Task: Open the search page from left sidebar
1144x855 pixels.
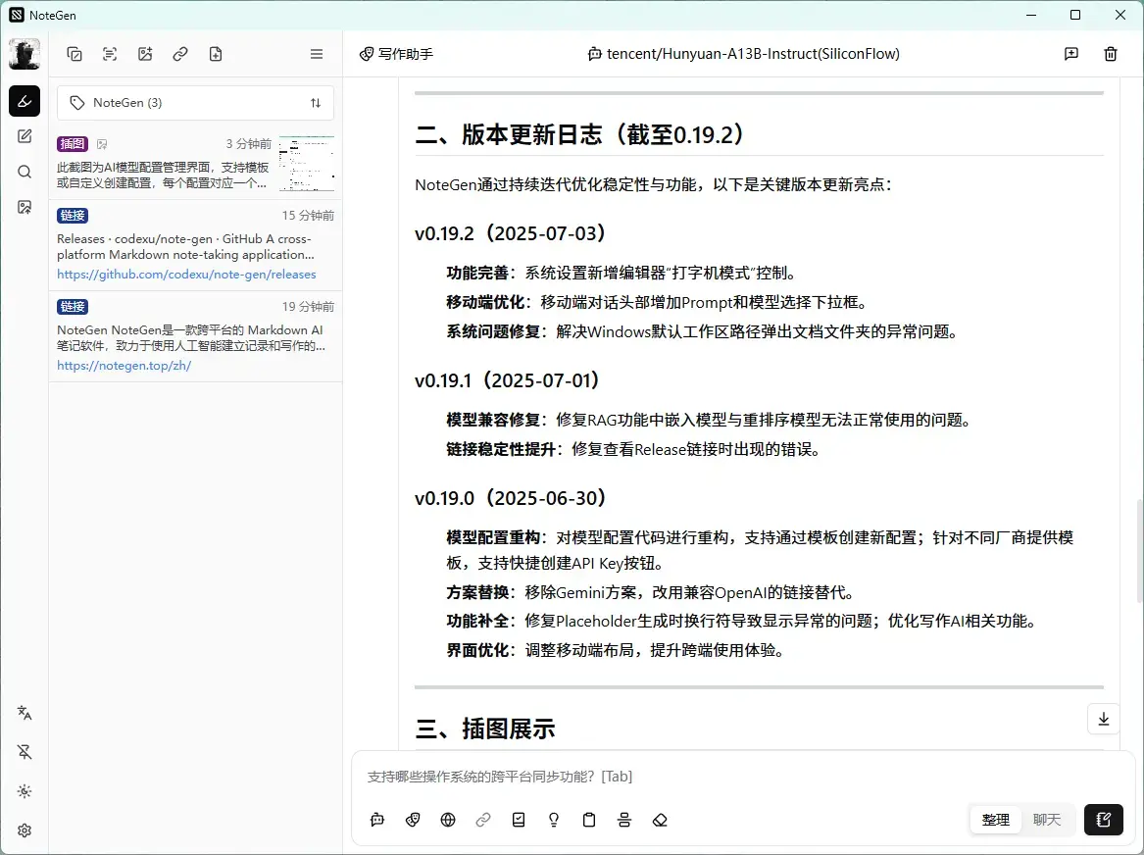Action: [25, 172]
